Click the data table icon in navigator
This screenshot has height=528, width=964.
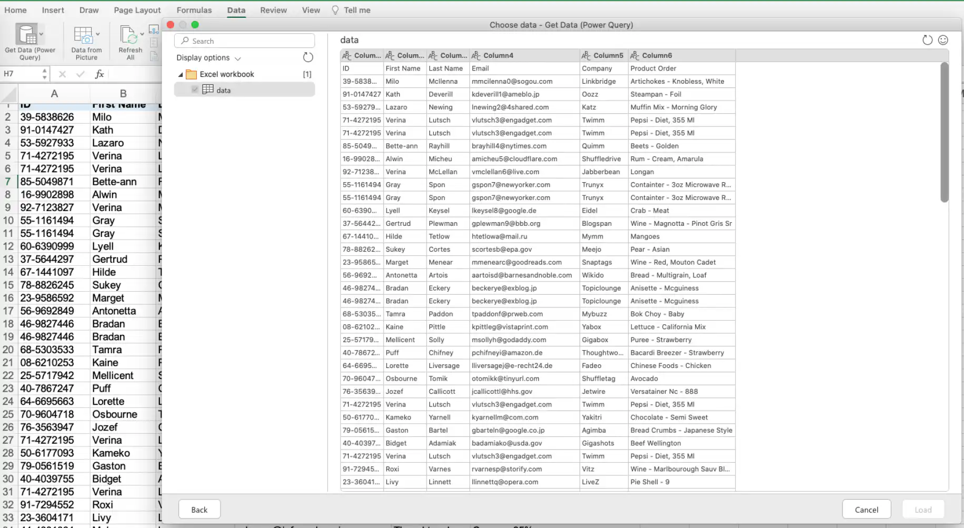point(208,89)
